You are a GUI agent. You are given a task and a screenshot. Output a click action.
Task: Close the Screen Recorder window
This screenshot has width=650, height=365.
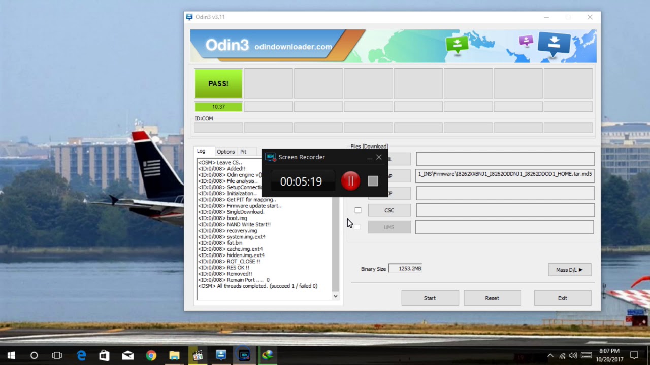[379, 157]
